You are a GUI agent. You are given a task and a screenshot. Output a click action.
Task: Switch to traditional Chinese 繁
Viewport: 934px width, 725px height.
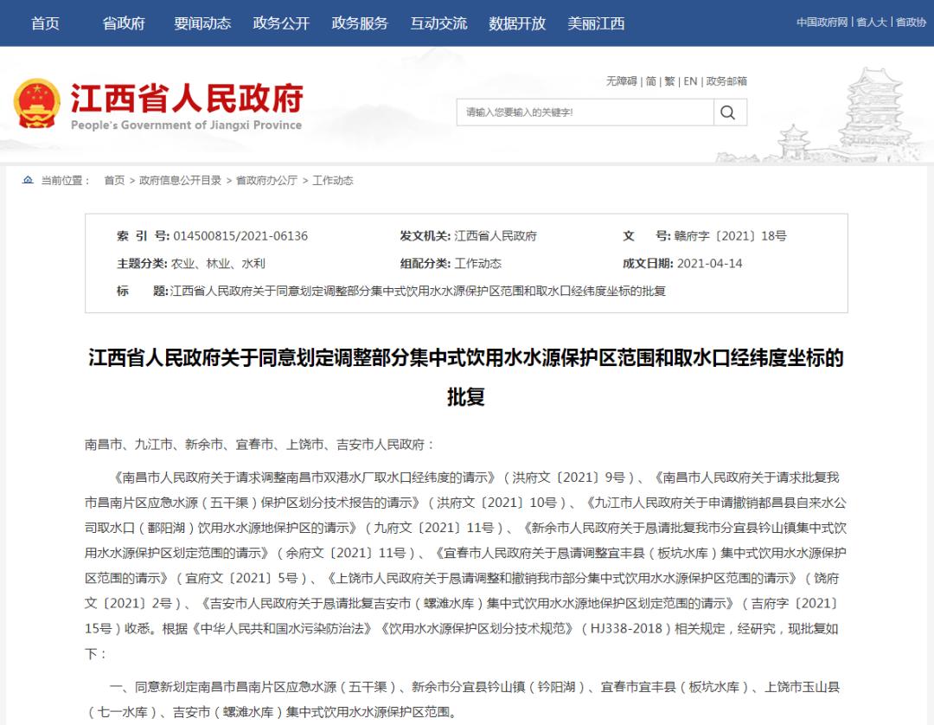coord(669,81)
